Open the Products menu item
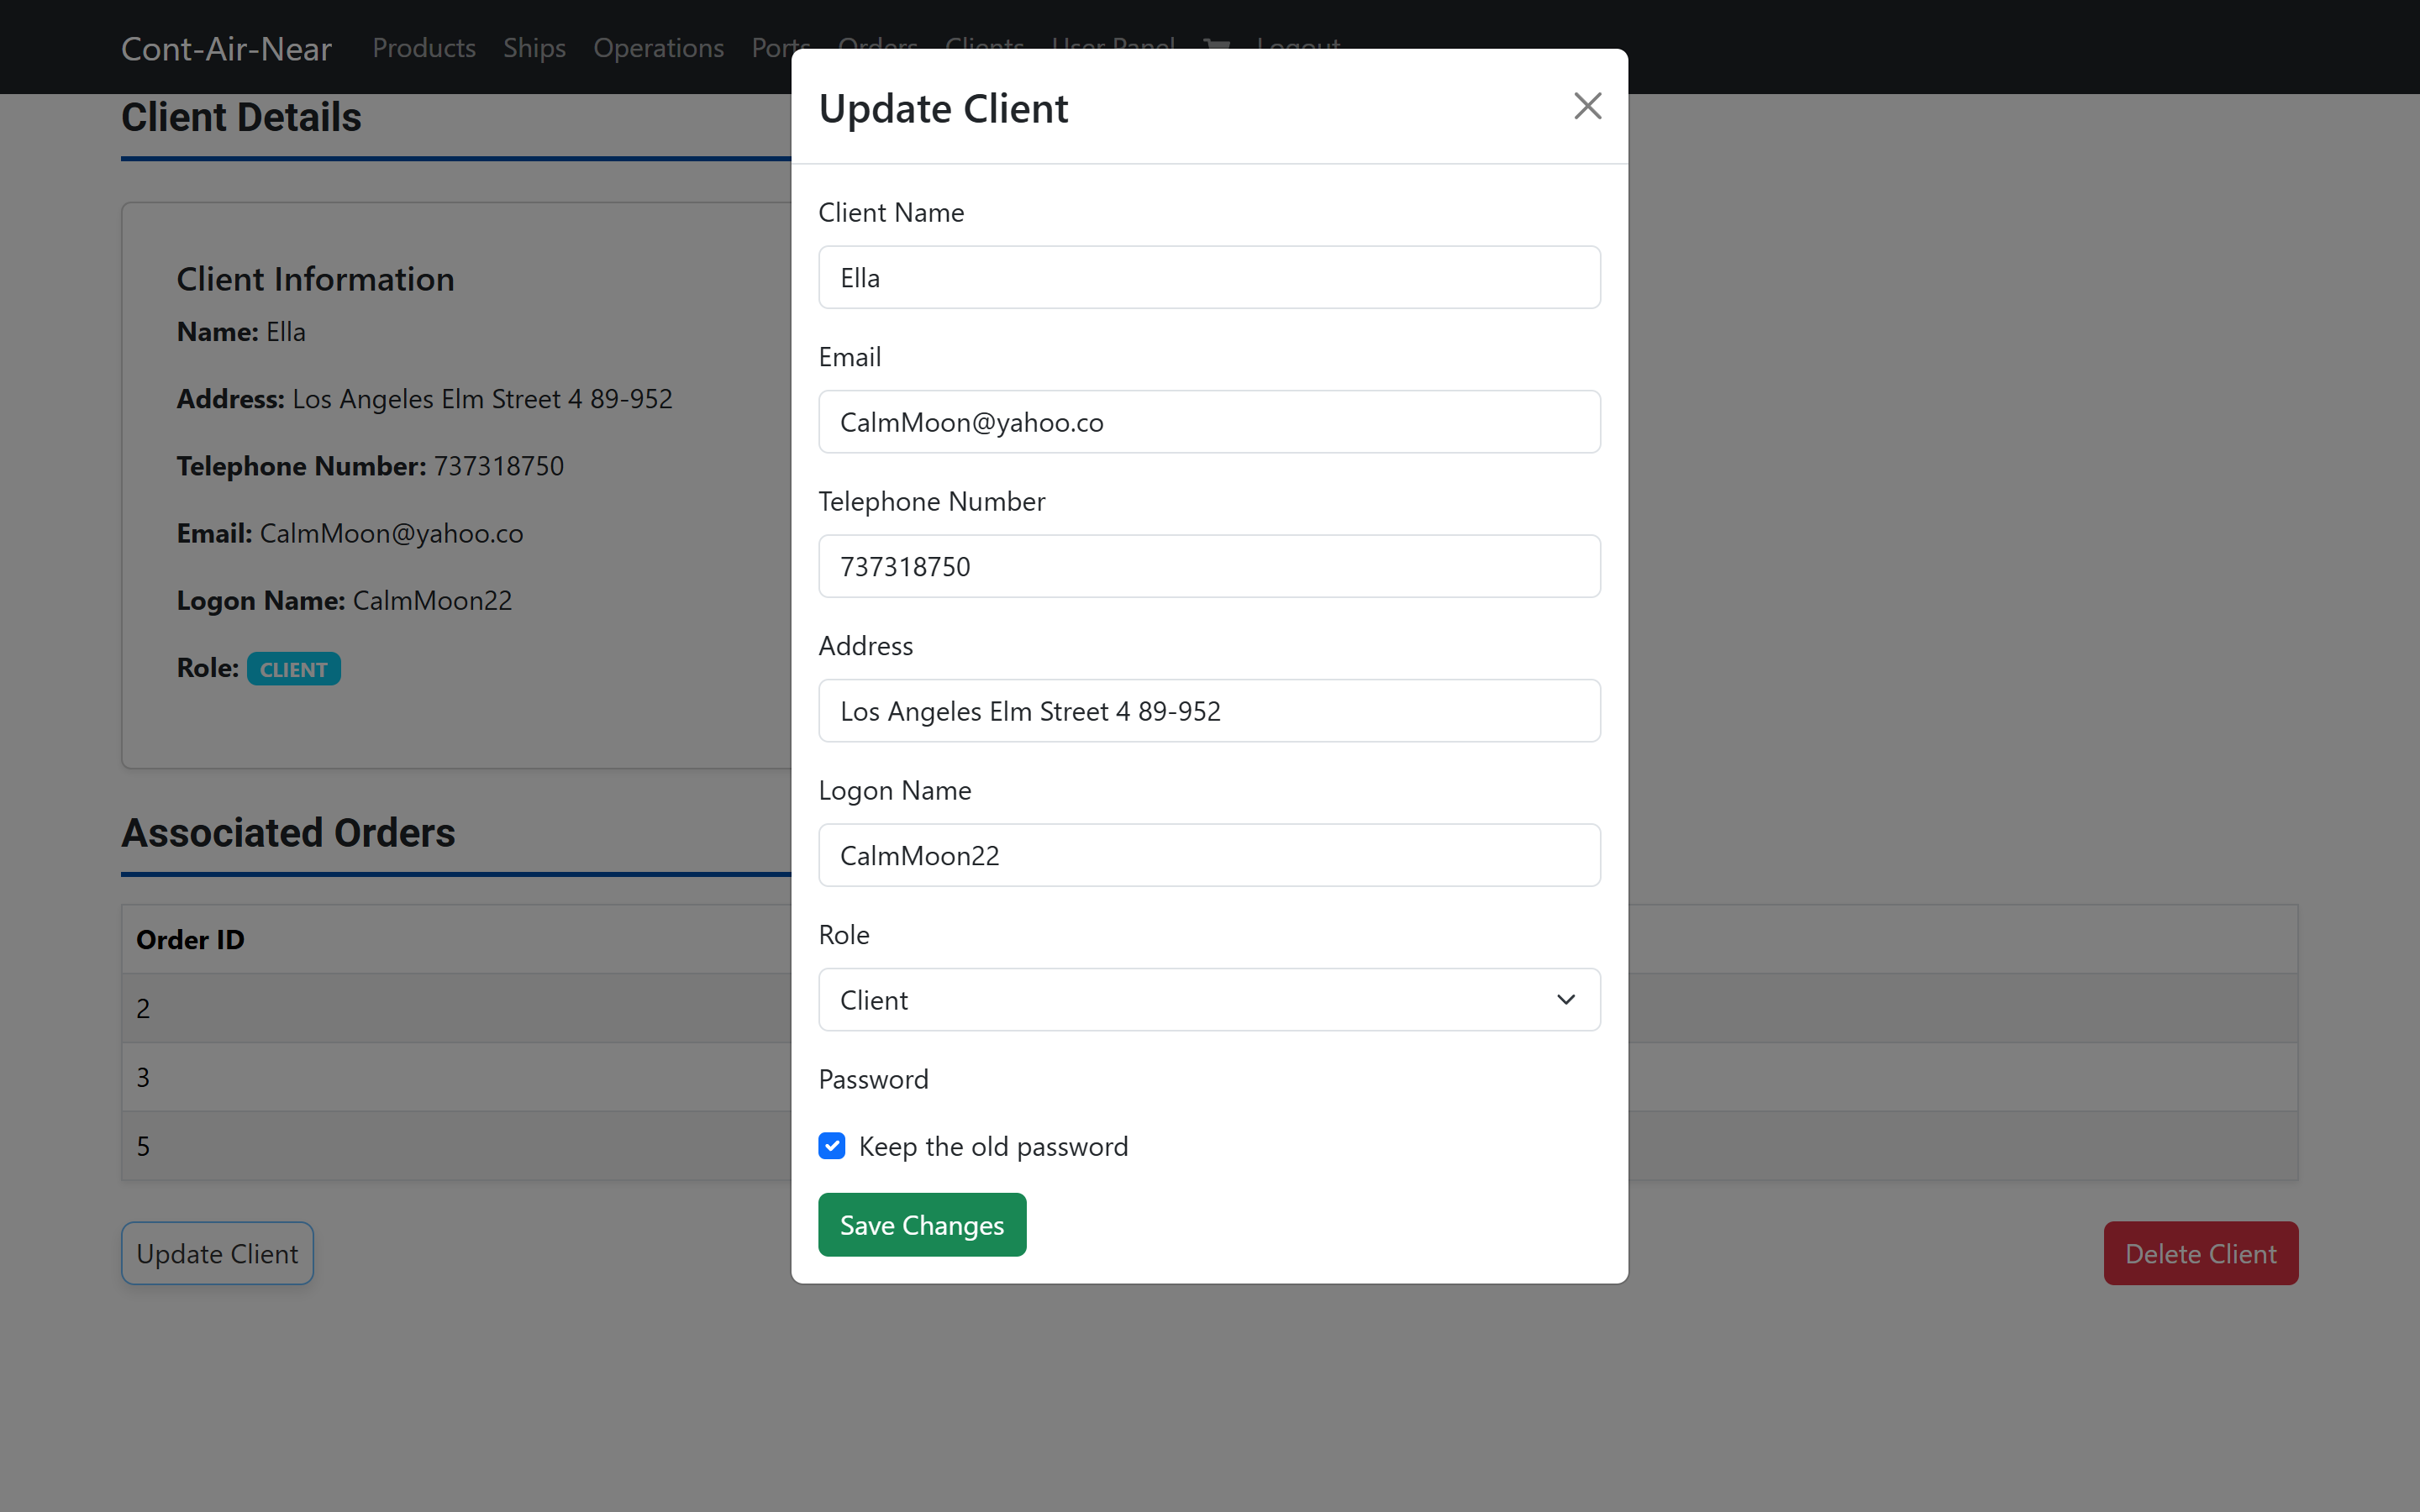Image resolution: width=2420 pixels, height=1512 pixels. click(x=424, y=47)
